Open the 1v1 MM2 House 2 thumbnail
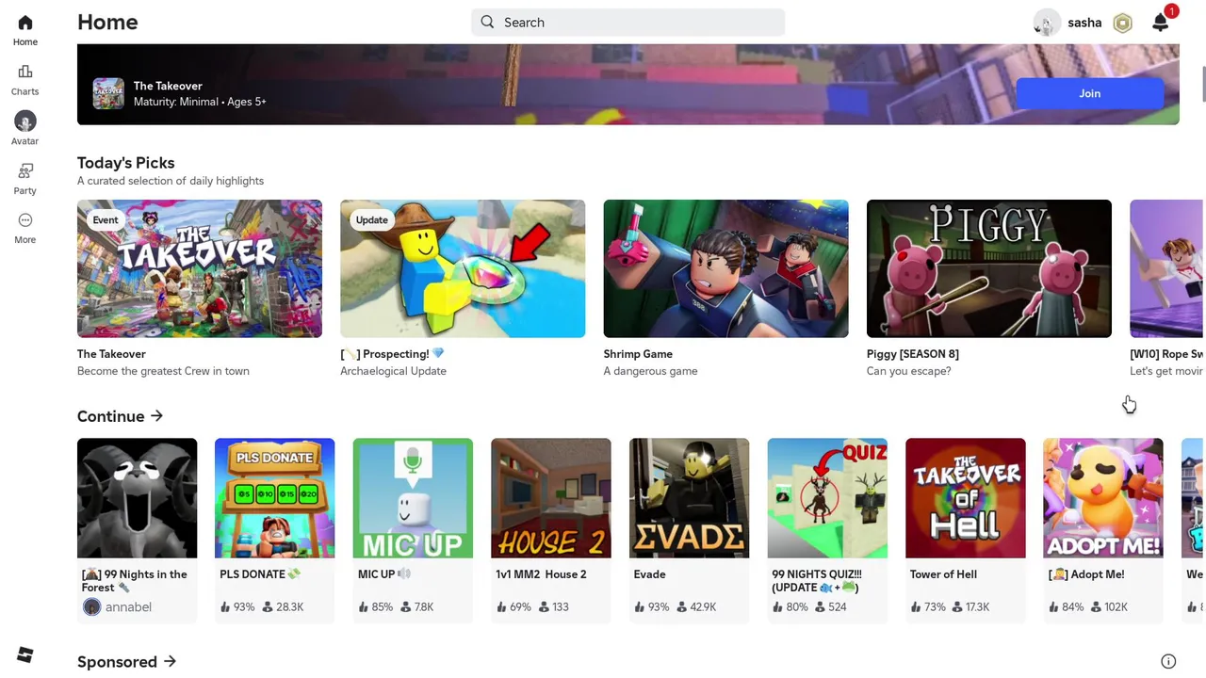 coord(551,498)
